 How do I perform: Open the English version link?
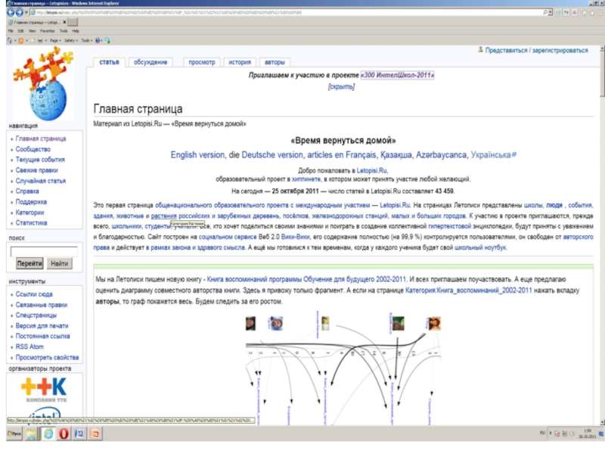click(197, 155)
